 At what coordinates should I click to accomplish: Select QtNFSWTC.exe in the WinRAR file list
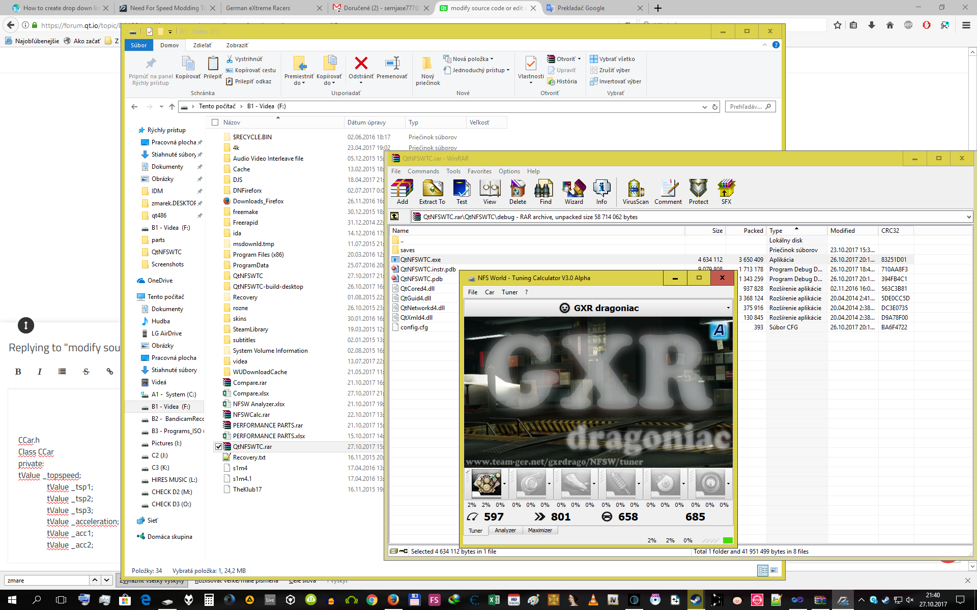420,260
